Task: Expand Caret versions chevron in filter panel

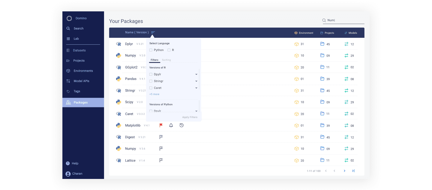Action: point(196,88)
